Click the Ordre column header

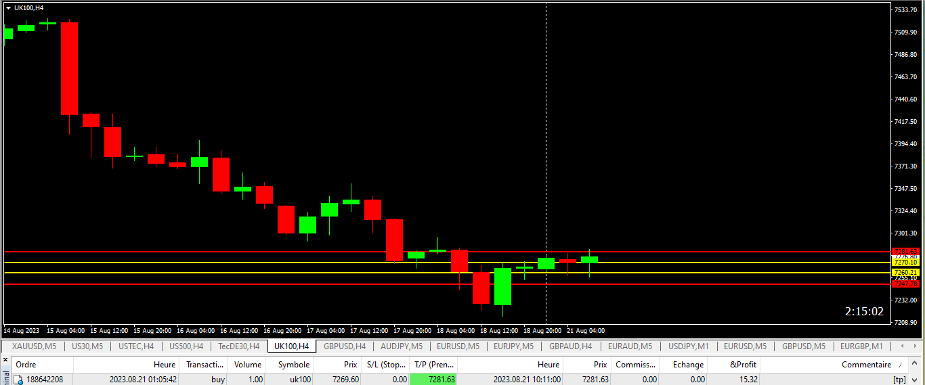point(26,365)
